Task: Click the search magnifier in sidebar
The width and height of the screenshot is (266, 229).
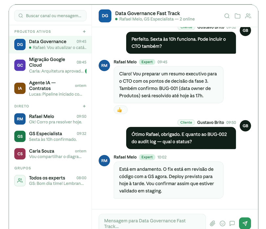Action: tap(21, 16)
